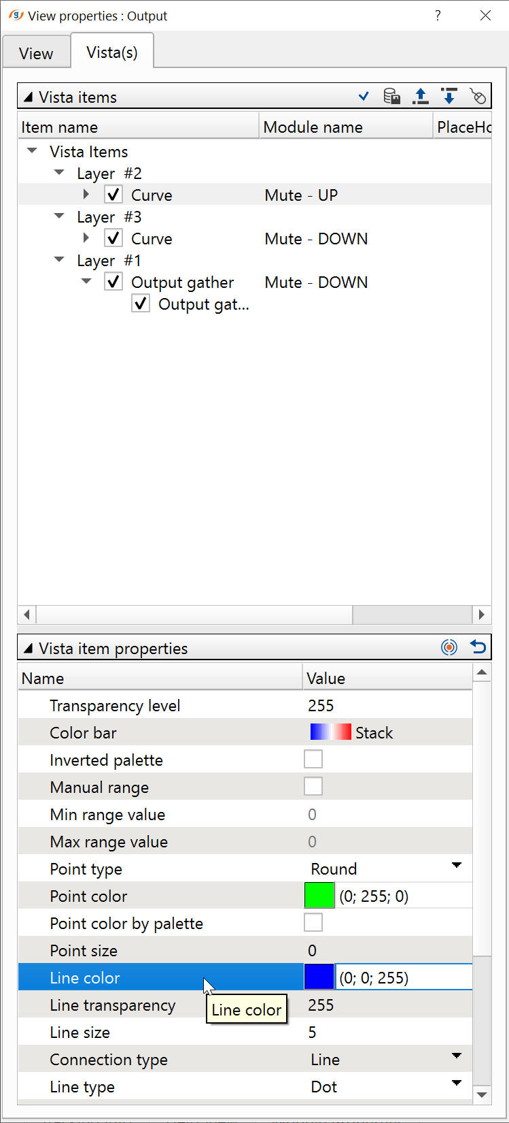Image resolution: width=509 pixels, height=1123 pixels.
Task: Click the move item down arrow icon
Action: (x=449, y=97)
